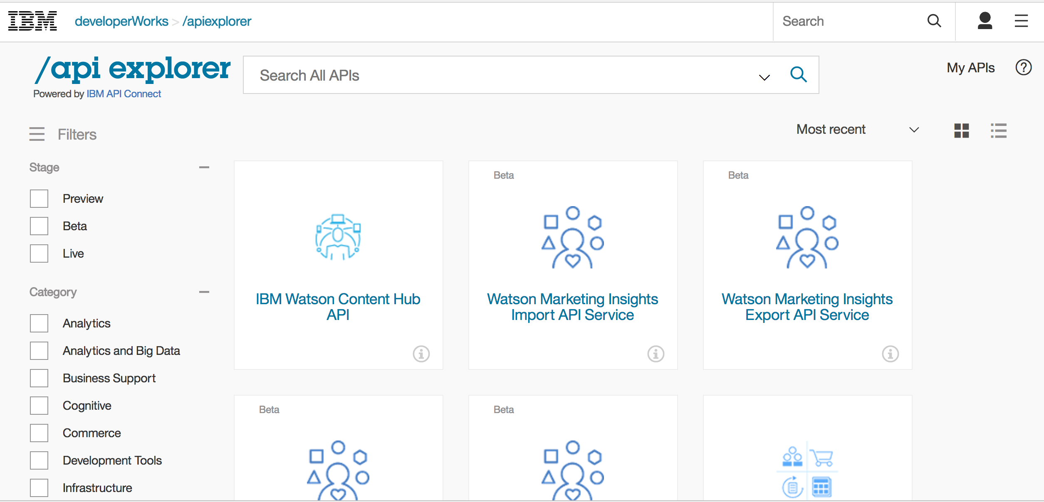Click the top header search magnifier icon
Viewport: 1044px width, 502px height.
(934, 21)
